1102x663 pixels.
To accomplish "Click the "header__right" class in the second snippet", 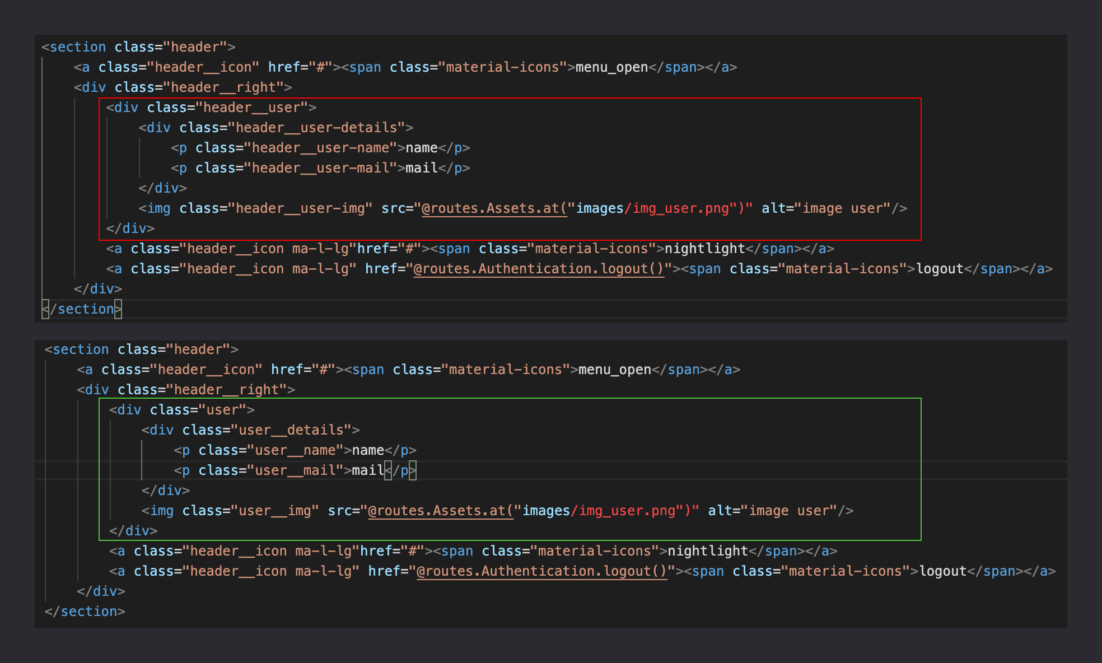I will point(226,390).
